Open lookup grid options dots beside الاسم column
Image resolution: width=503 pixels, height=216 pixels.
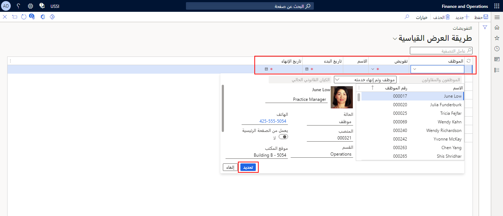pos(359,88)
